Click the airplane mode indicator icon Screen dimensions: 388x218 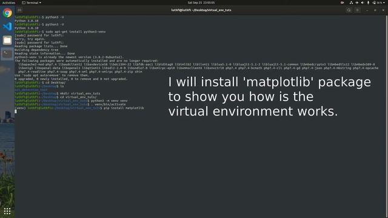click(x=357, y=2)
